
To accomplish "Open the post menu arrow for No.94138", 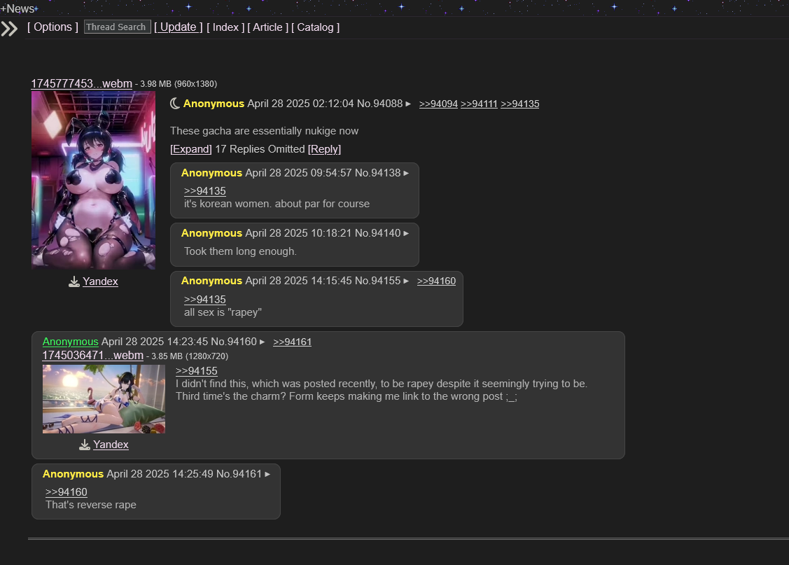I will coord(406,173).
